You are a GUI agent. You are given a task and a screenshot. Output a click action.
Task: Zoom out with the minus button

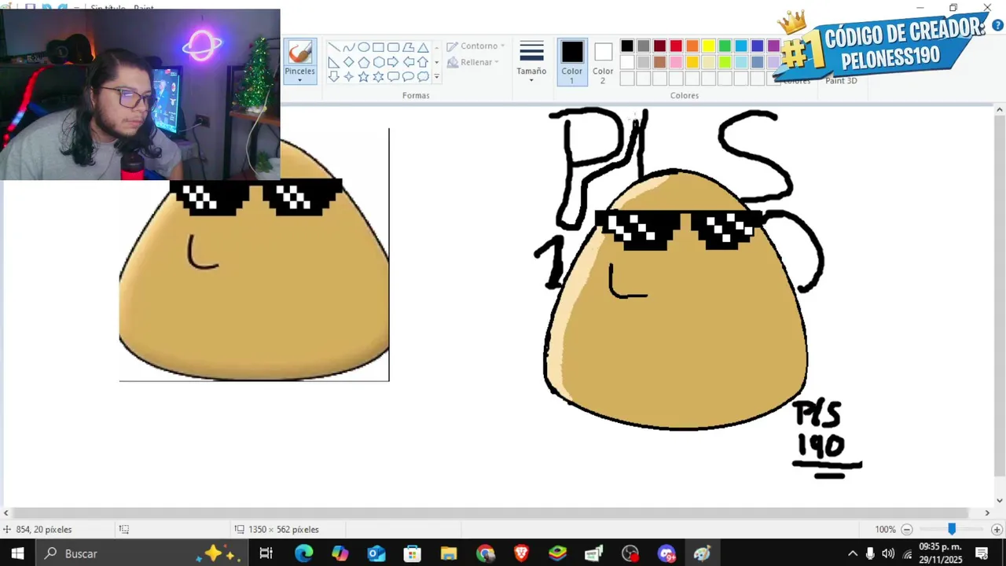tap(907, 530)
